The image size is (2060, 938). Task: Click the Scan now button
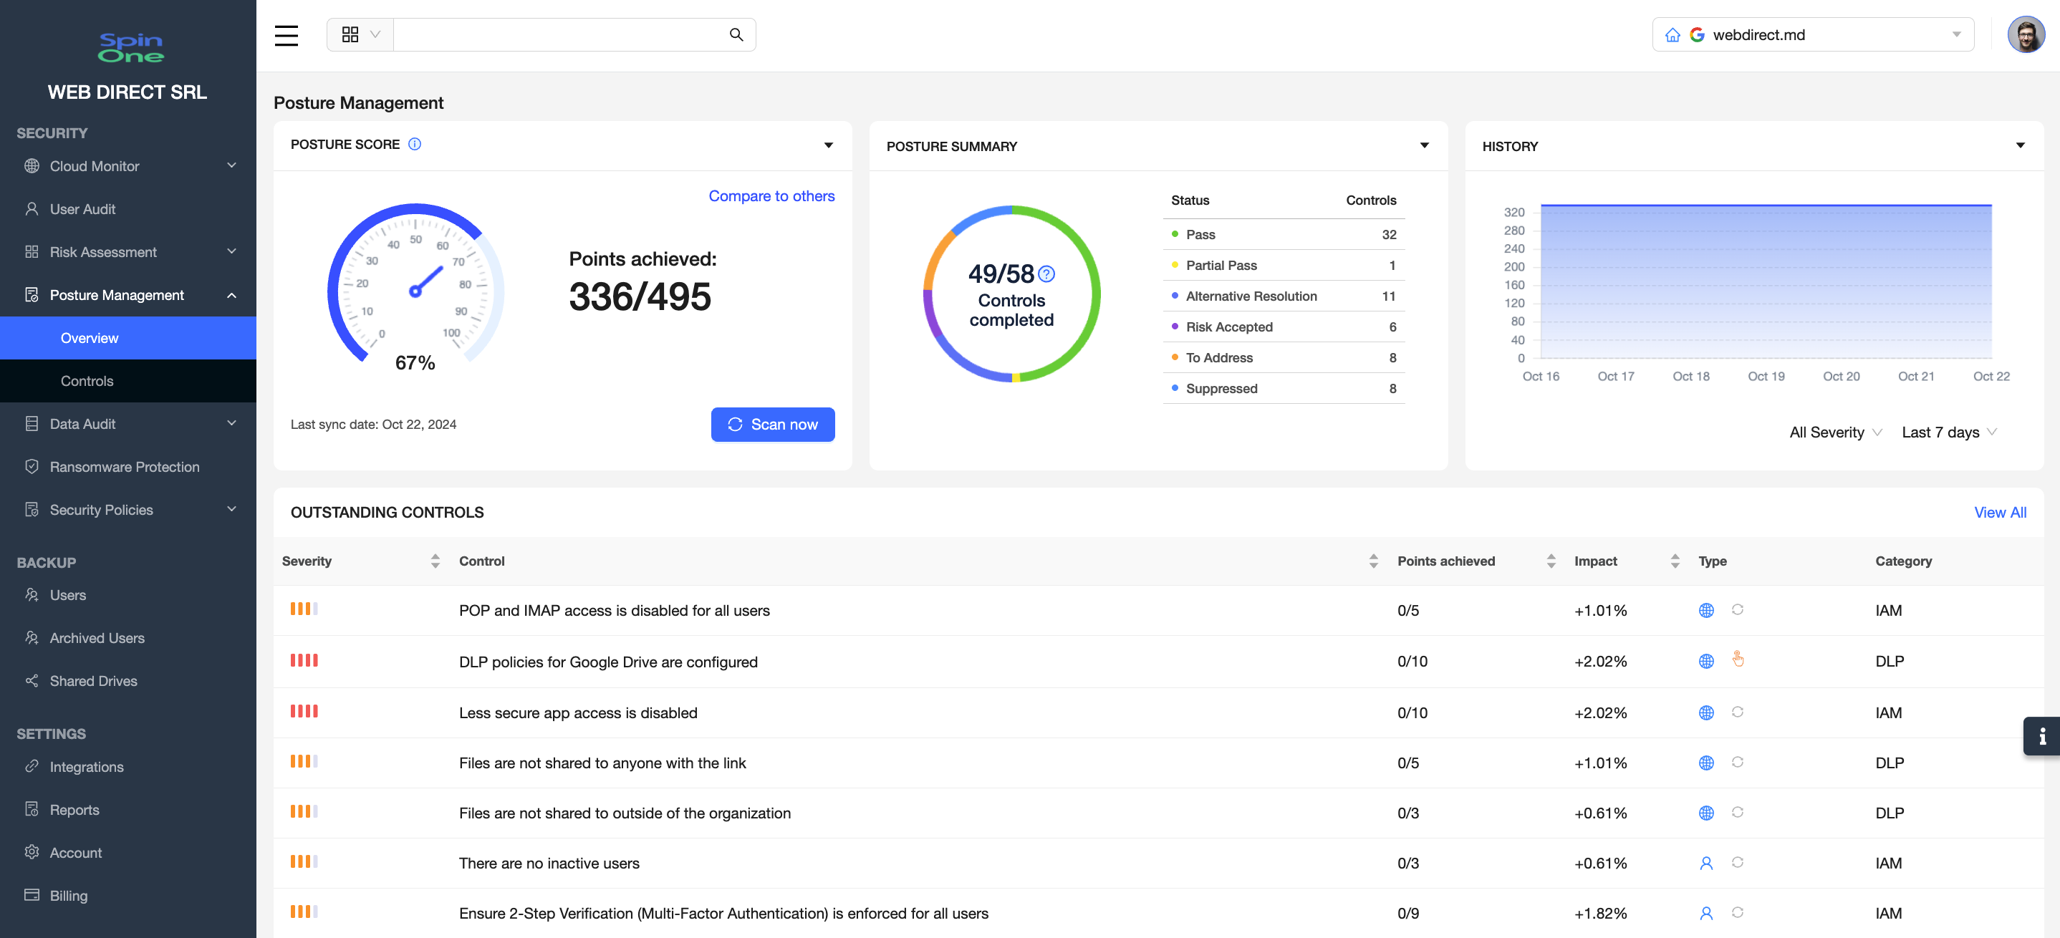(772, 425)
